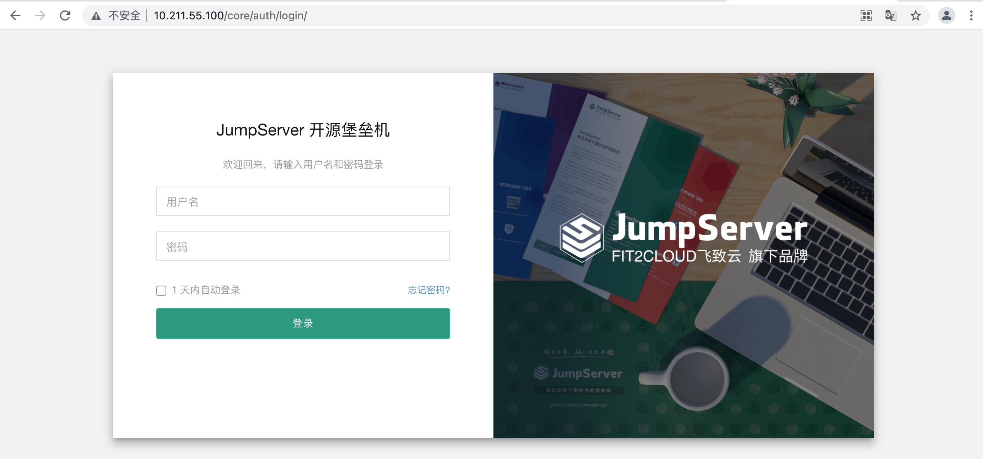Click the 不安全 security label
The height and width of the screenshot is (459, 983).
125,15
